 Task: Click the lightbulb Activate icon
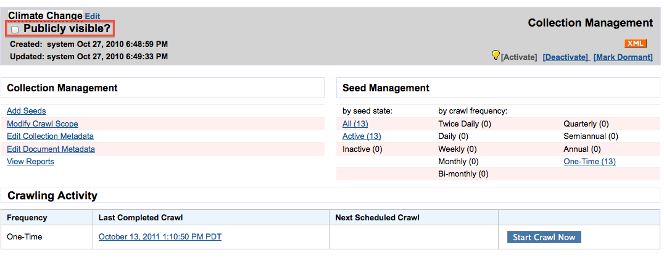(x=495, y=55)
